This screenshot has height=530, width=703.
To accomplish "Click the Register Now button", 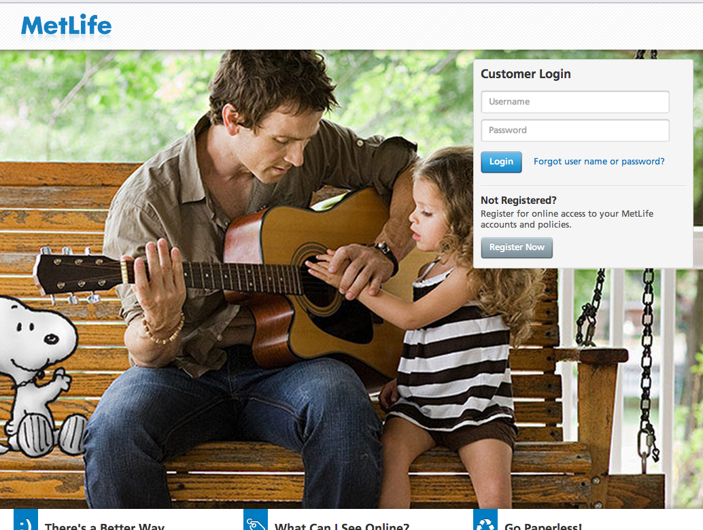I will point(517,247).
